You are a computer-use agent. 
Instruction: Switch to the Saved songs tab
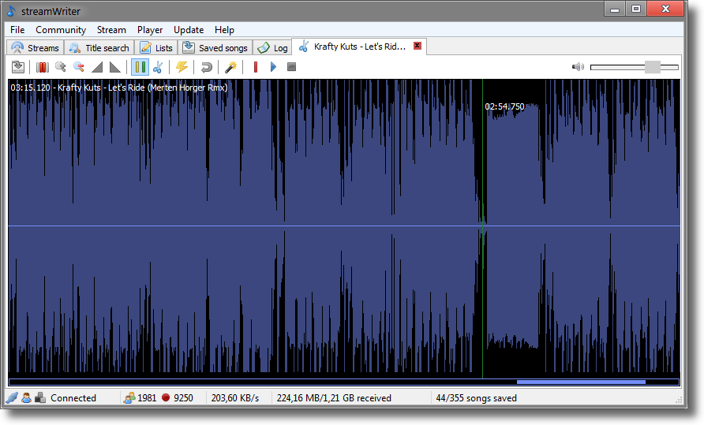pos(215,47)
